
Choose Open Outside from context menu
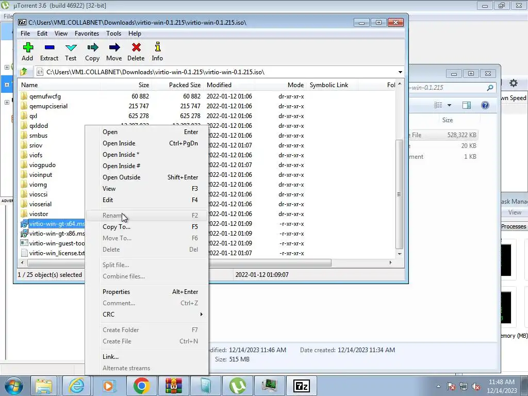pyautogui.click(x=147, y=177)
